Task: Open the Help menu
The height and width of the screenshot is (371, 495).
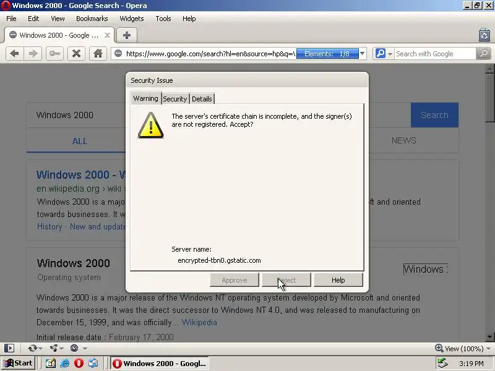Action: click(x=189, y=19)
